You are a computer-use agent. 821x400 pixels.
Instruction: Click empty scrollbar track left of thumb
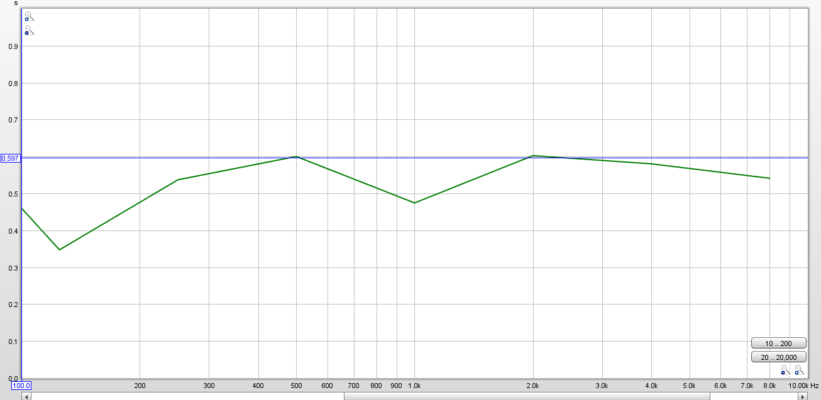(x=189, y=396)
